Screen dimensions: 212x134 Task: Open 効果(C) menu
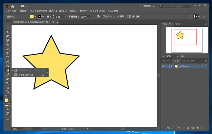73,11
